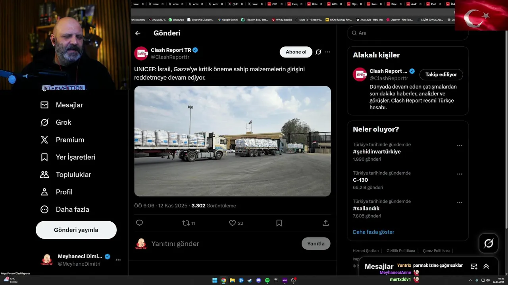Open options dots for #şehidinvartürkiye trend
Screen dimensions: 508x285
tap(460, 146)
